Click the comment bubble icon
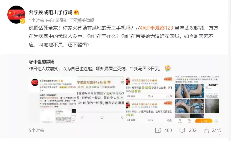Viewport: 231px width, 141px height. [182, 130]
